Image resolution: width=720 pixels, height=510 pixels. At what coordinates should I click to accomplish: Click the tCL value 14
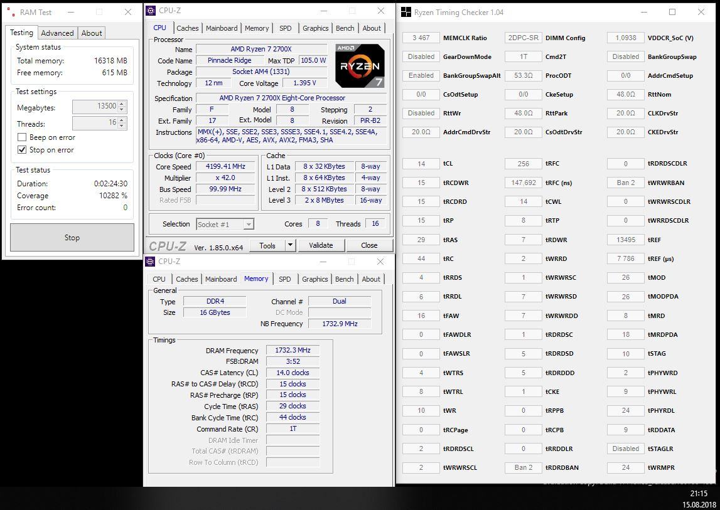tap(421, 164)
